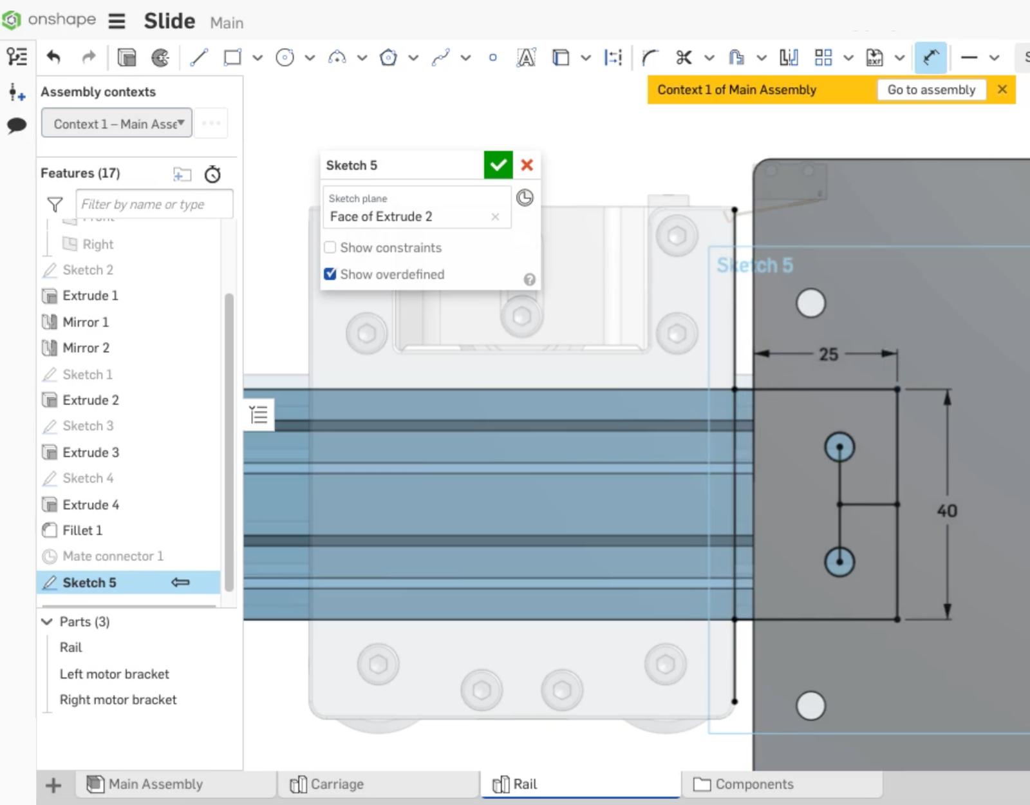Select the Trim tool scissors icon
This screenshot has width=1030, height=805.
685,57
